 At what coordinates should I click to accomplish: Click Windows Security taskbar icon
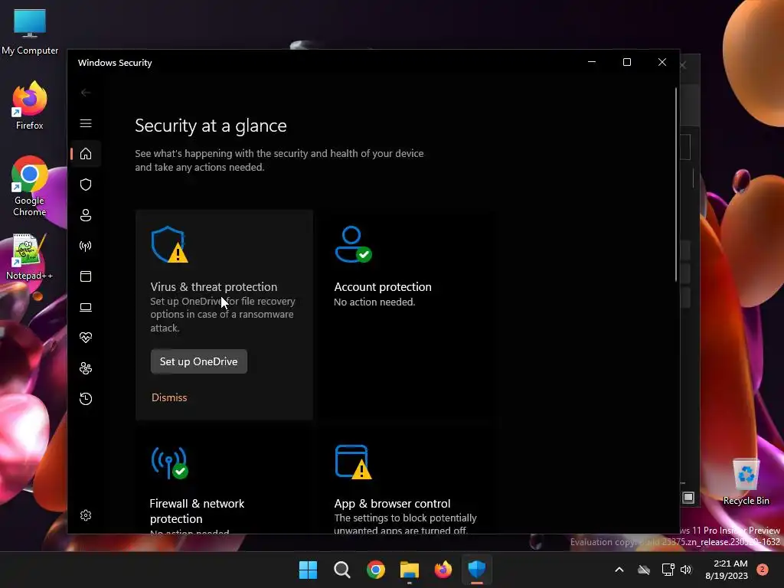point(477,570)
